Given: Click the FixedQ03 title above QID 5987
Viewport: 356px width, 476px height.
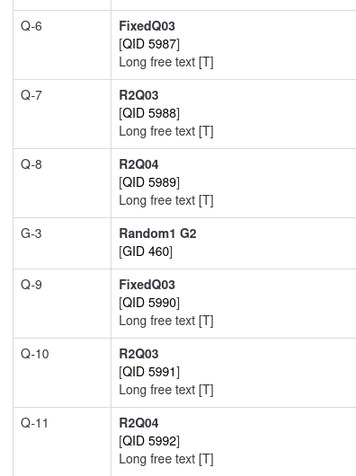Looking at the screenshot, I should [147, 26].
